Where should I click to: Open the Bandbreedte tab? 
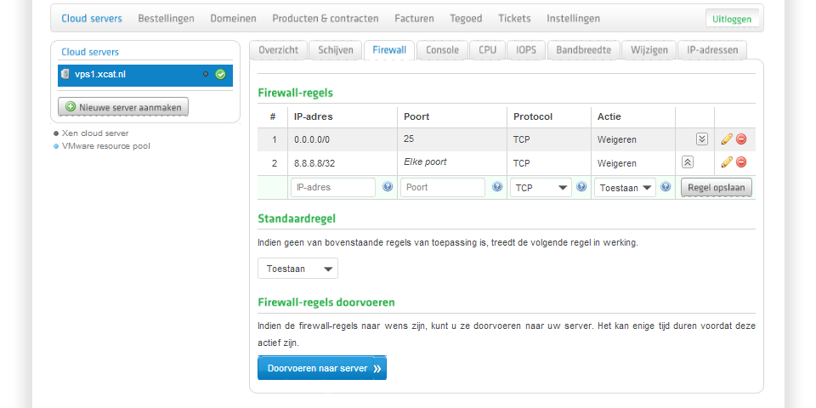pos(583,50)
